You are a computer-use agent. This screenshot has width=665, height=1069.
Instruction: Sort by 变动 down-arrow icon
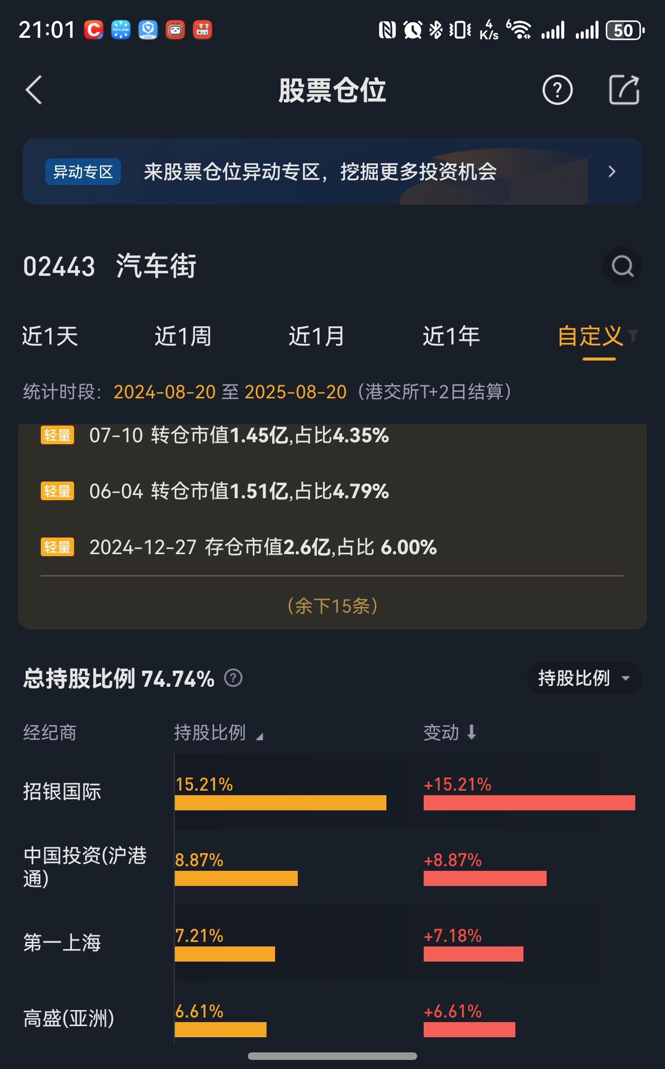pyautogui.click(x=472, y=732)
